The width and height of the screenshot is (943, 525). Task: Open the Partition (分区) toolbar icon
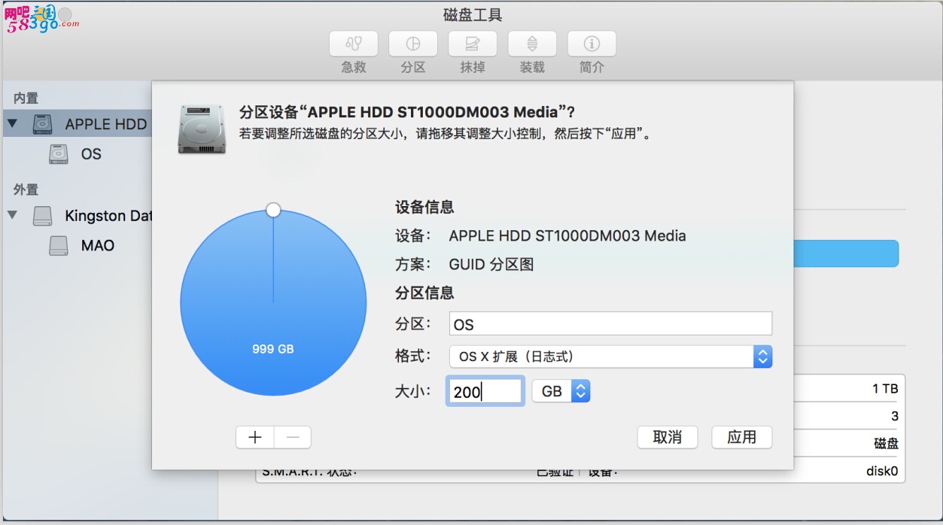coord(413,44)
